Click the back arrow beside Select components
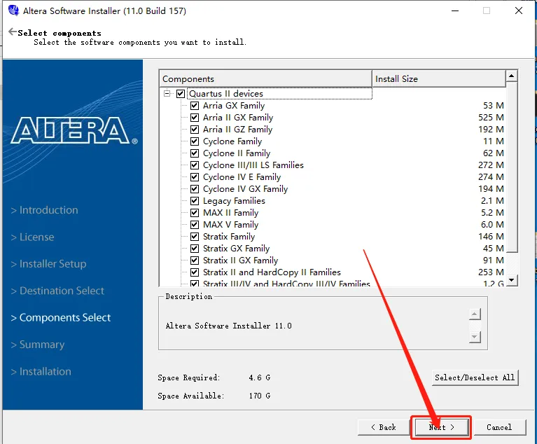 13,32
